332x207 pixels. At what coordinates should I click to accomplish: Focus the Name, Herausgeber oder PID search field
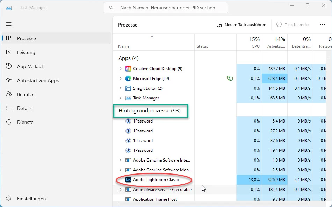(x=166, y=8)
